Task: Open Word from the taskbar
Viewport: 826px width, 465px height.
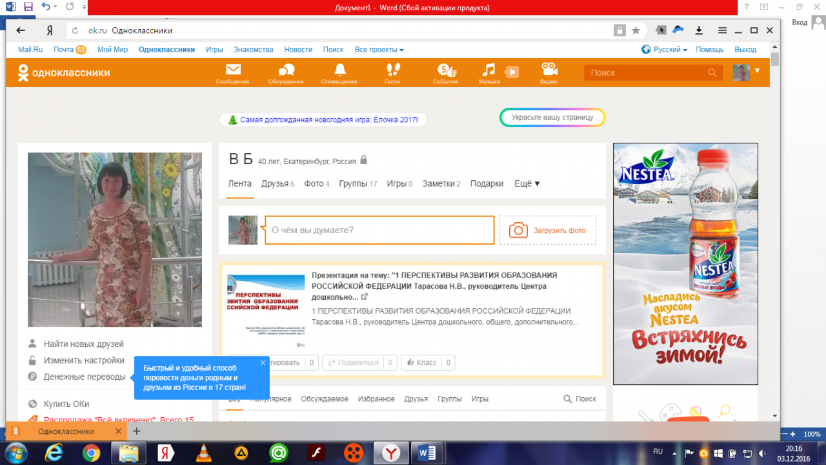Action: point(427,453)
